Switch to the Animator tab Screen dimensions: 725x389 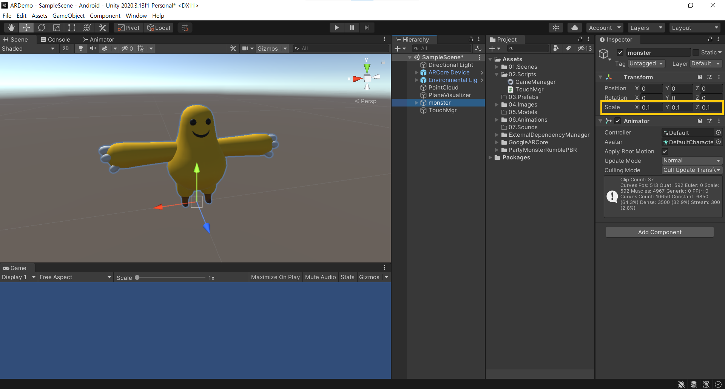[x=99, y=39]
